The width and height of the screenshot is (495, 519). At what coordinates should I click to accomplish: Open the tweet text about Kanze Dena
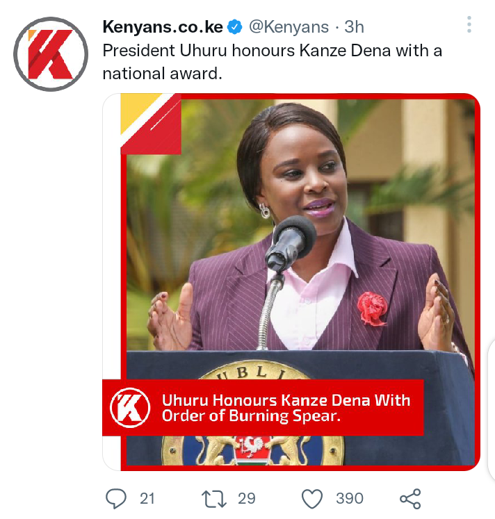pos(272,62)
